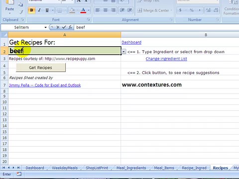This screenshot has height=179, width=239.
Task: Select the Format Painter brush
Action: click(x=21, y=12)
